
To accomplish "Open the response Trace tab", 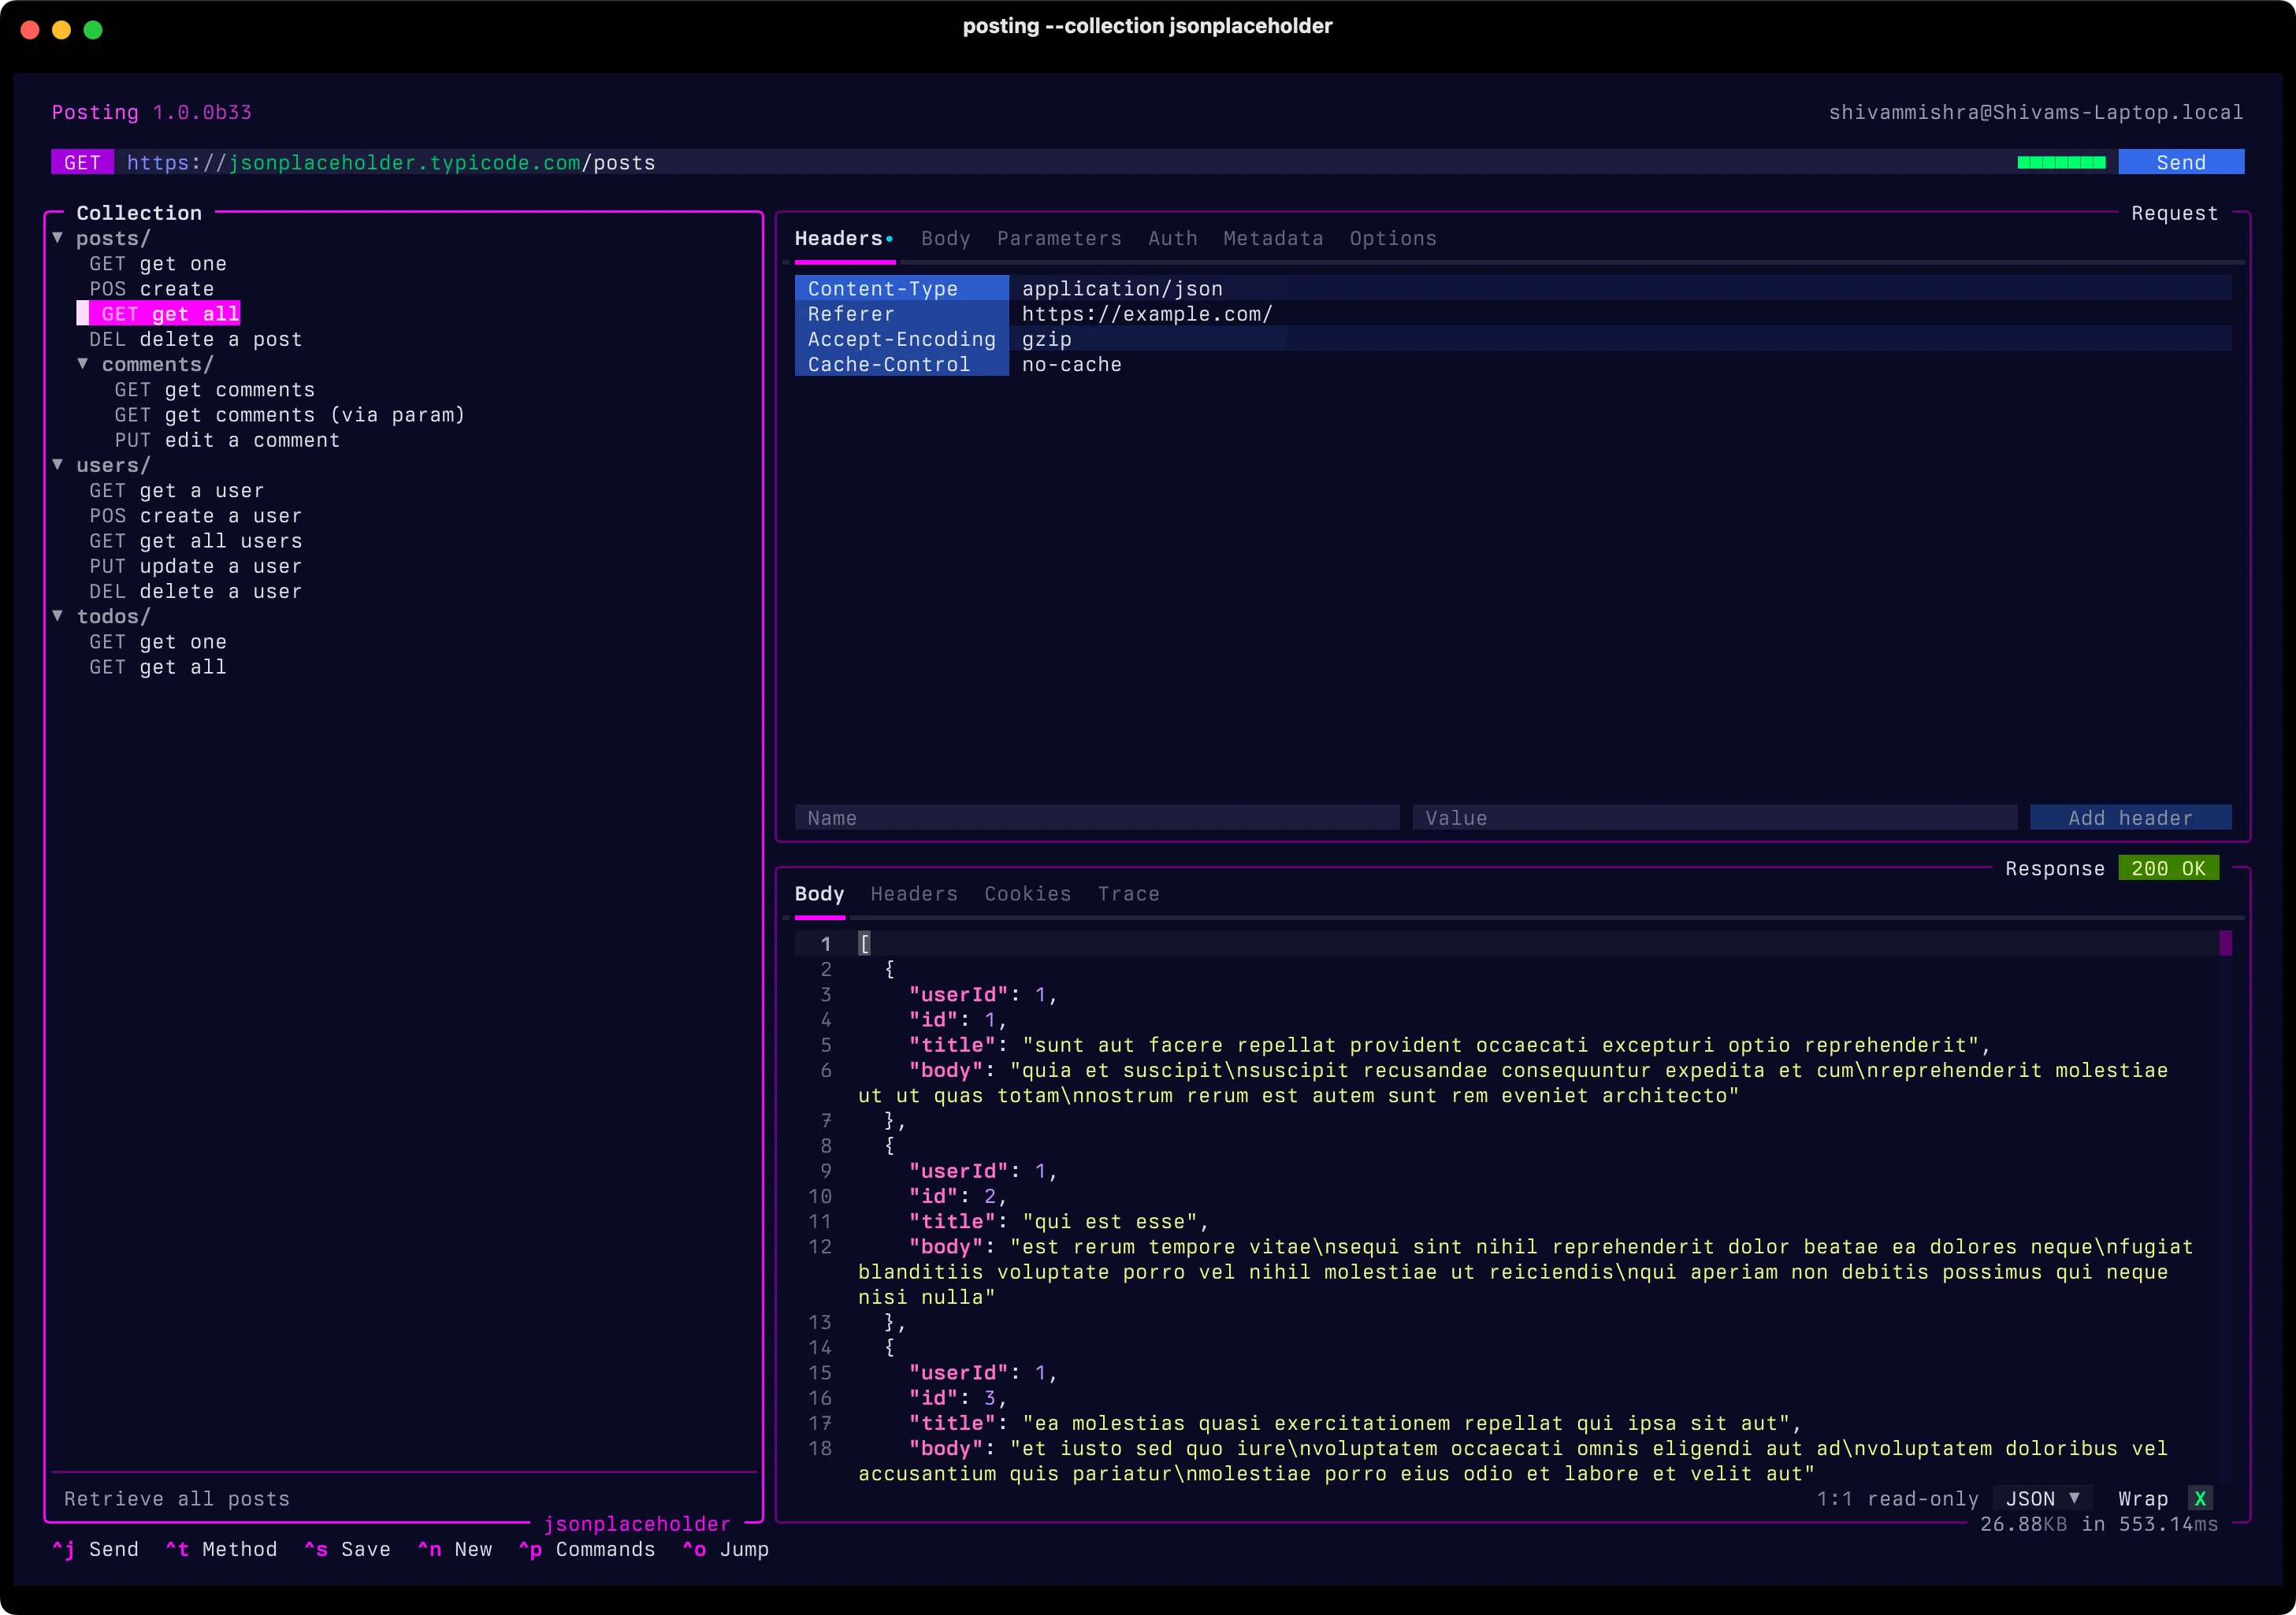I will pos(1128,893).
